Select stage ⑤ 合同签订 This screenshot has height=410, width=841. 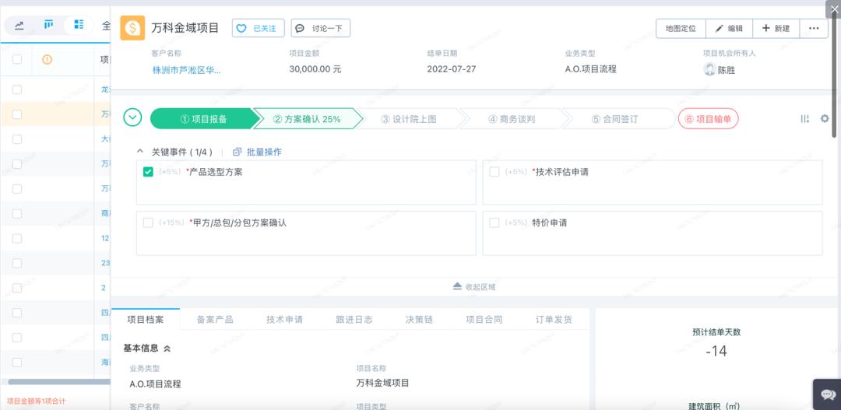(614, 119)
